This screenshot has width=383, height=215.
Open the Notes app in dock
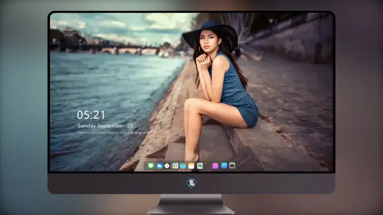coord(192,166)
